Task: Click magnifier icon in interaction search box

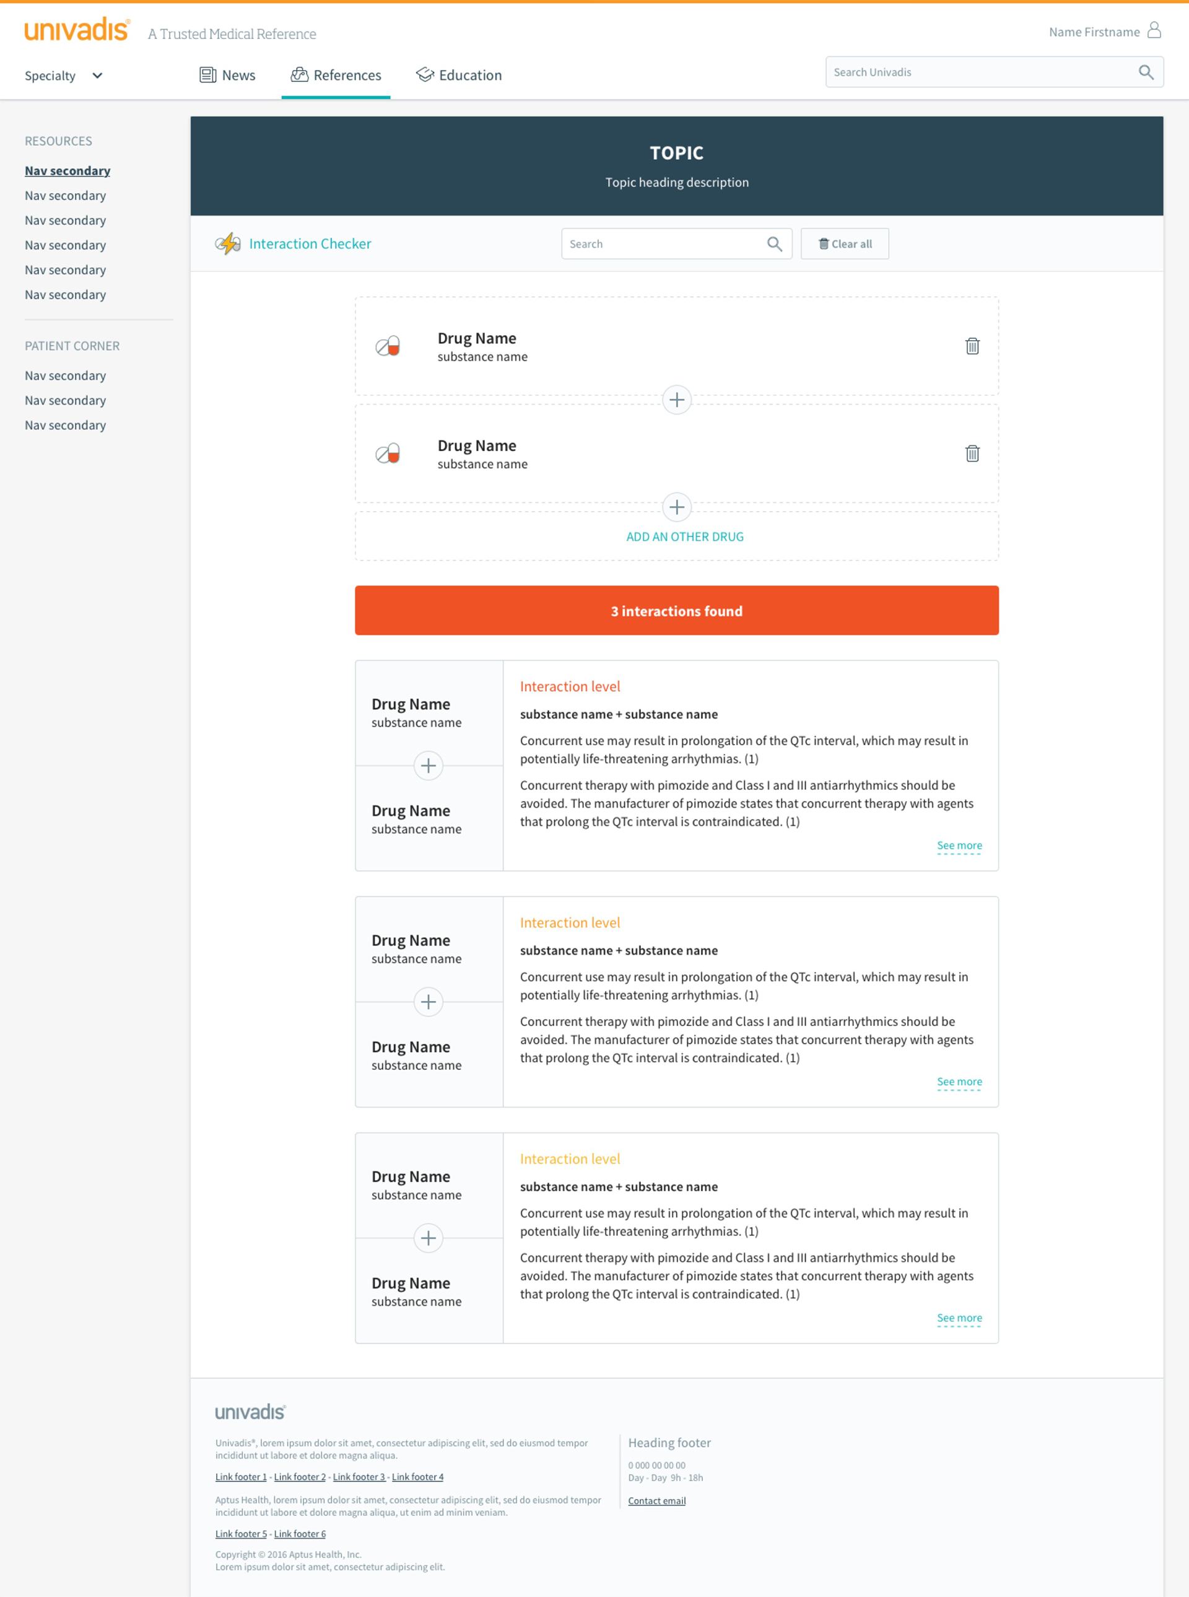Action: point(773,244)
